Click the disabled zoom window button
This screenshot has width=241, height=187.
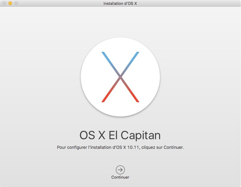16,3
